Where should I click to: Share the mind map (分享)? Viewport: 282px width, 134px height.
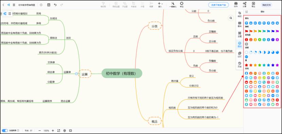[245, 5]
